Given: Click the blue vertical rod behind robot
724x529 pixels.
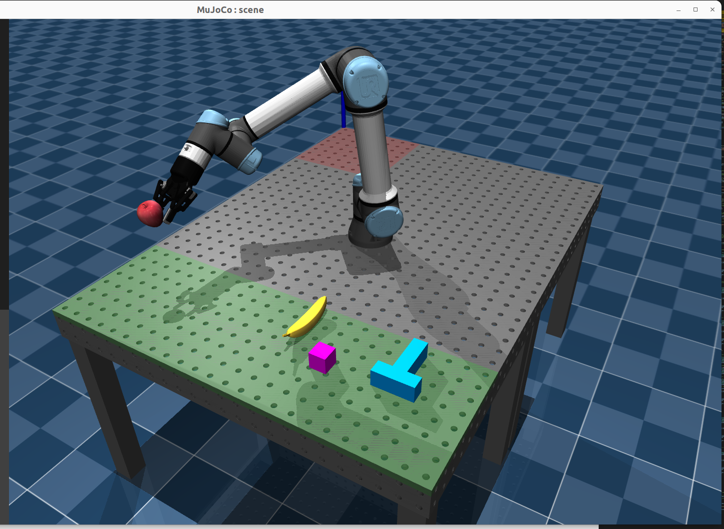Looking at the screenshot, I should coord(344,109).
